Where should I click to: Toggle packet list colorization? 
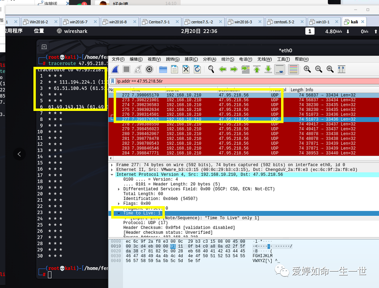pos(293,69)
